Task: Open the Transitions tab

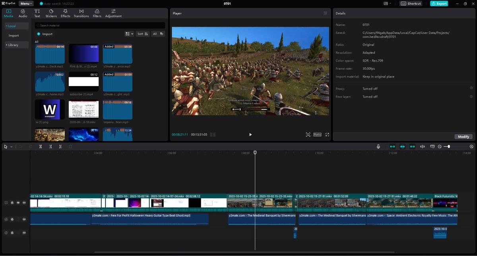Action: coord(81,13)
